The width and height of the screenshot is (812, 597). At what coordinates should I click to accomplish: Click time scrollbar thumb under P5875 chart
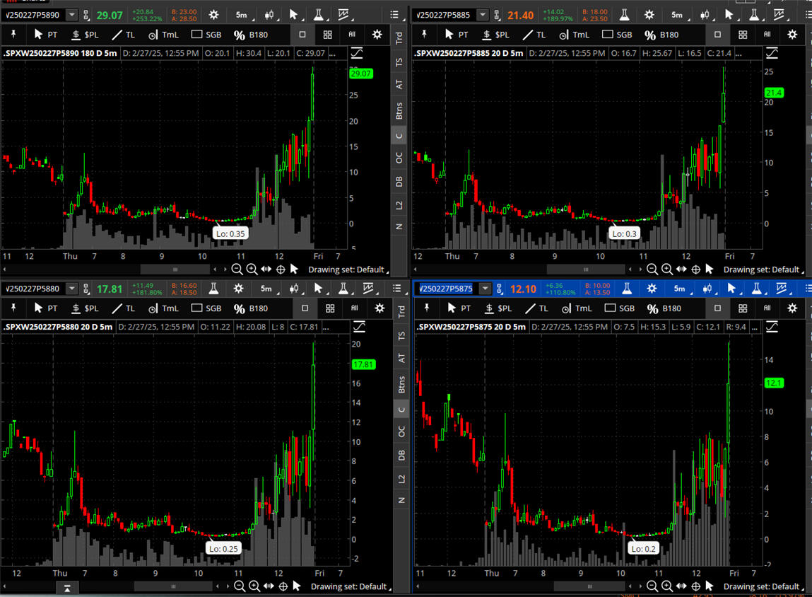point(589,586)
